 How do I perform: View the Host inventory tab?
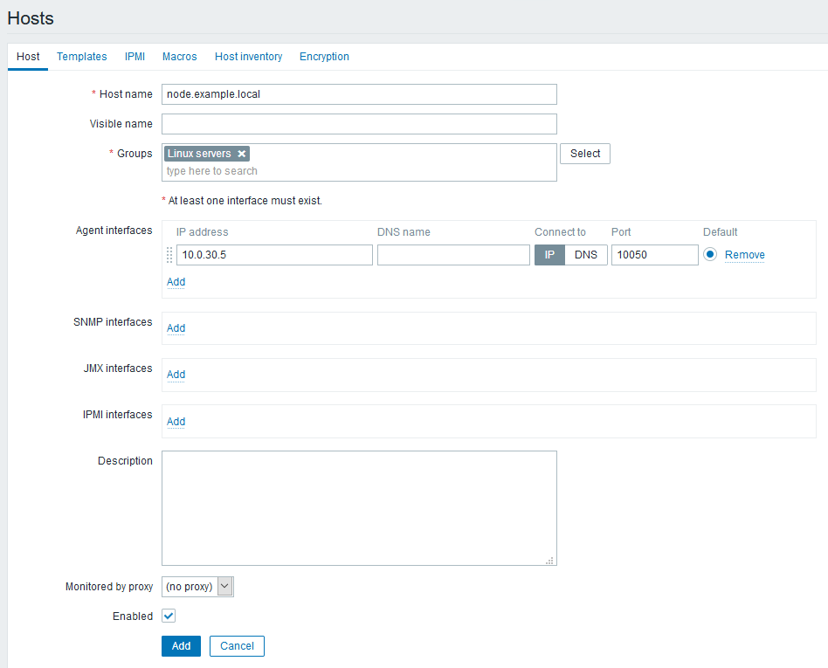pos(248,56)
